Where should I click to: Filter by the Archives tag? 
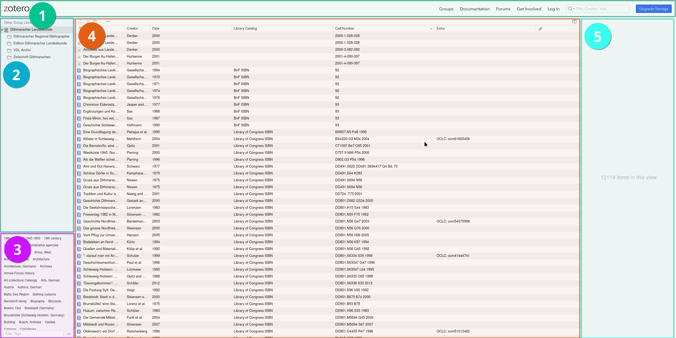click(46, 266)
